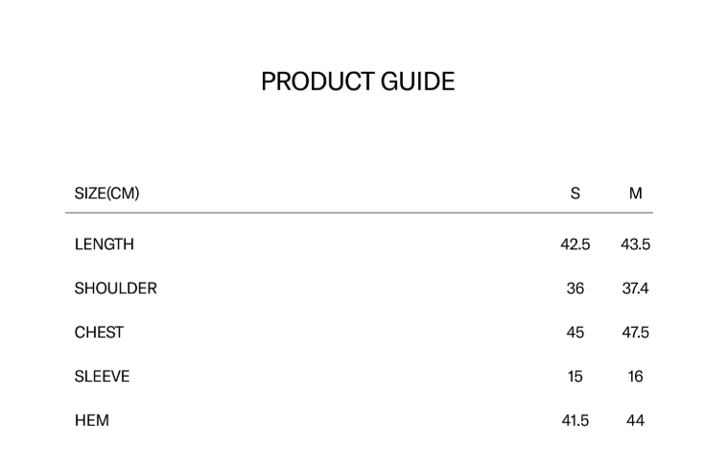This screenshot has height=467, width=705.
Task: Click the hem value 41.5 for S
Action: coord(576,421)
